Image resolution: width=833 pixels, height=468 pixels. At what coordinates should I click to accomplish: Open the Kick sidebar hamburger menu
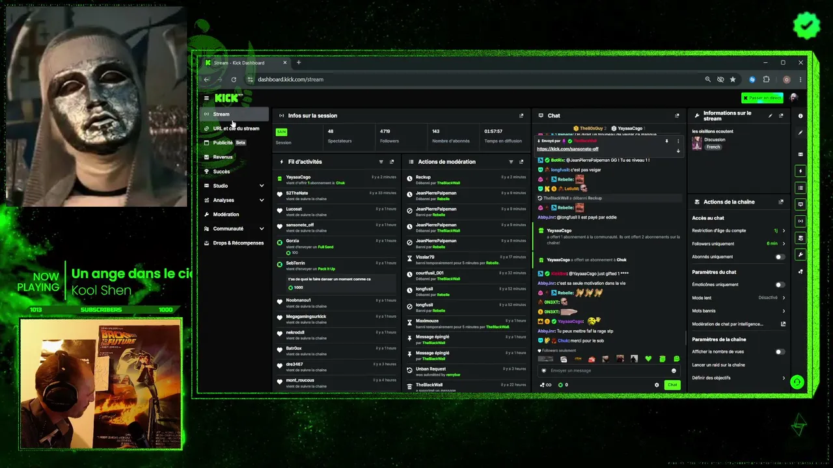click(206, 98)
